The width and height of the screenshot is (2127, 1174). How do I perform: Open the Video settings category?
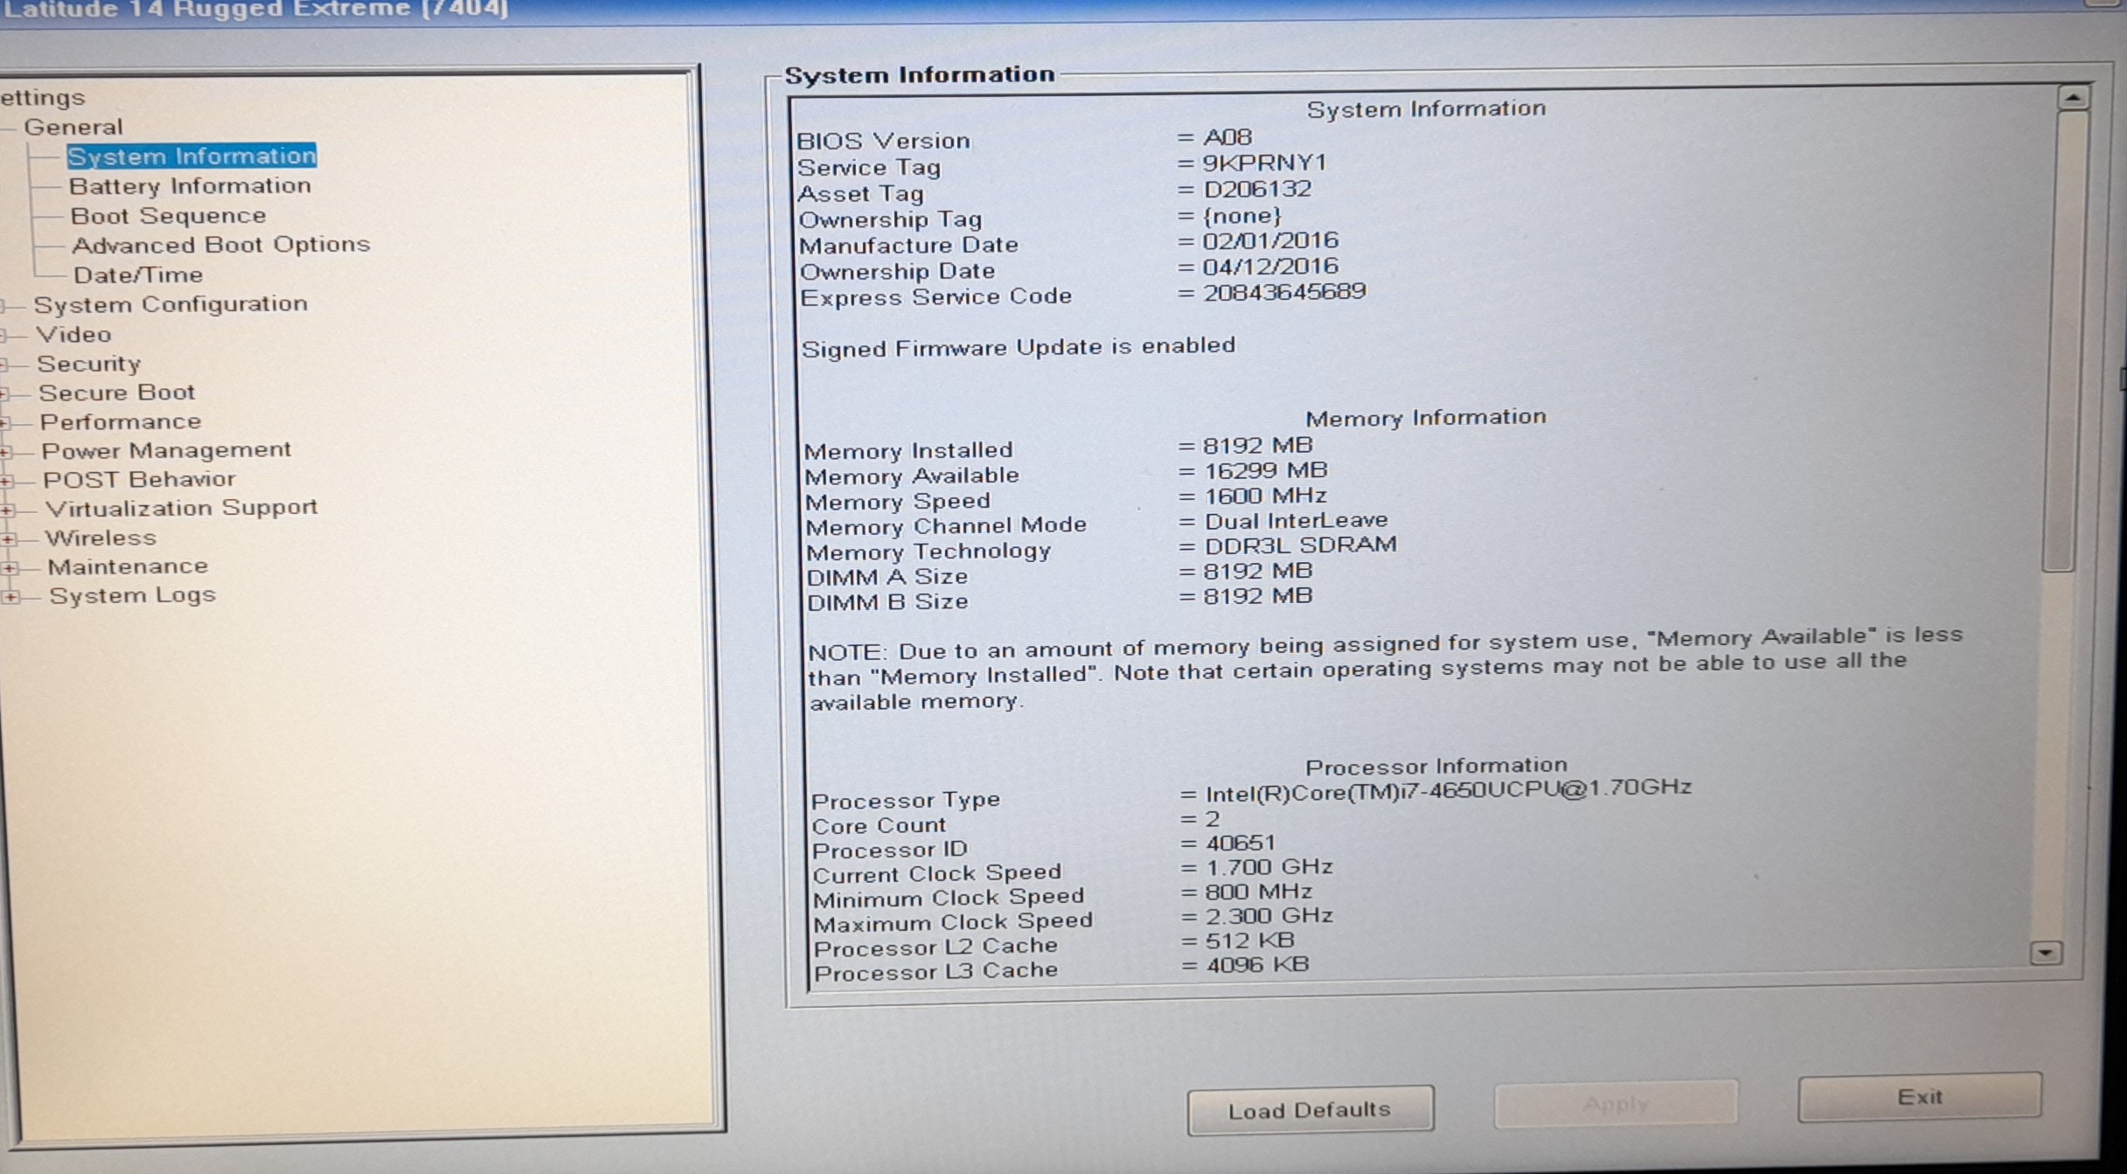[73, 335]
